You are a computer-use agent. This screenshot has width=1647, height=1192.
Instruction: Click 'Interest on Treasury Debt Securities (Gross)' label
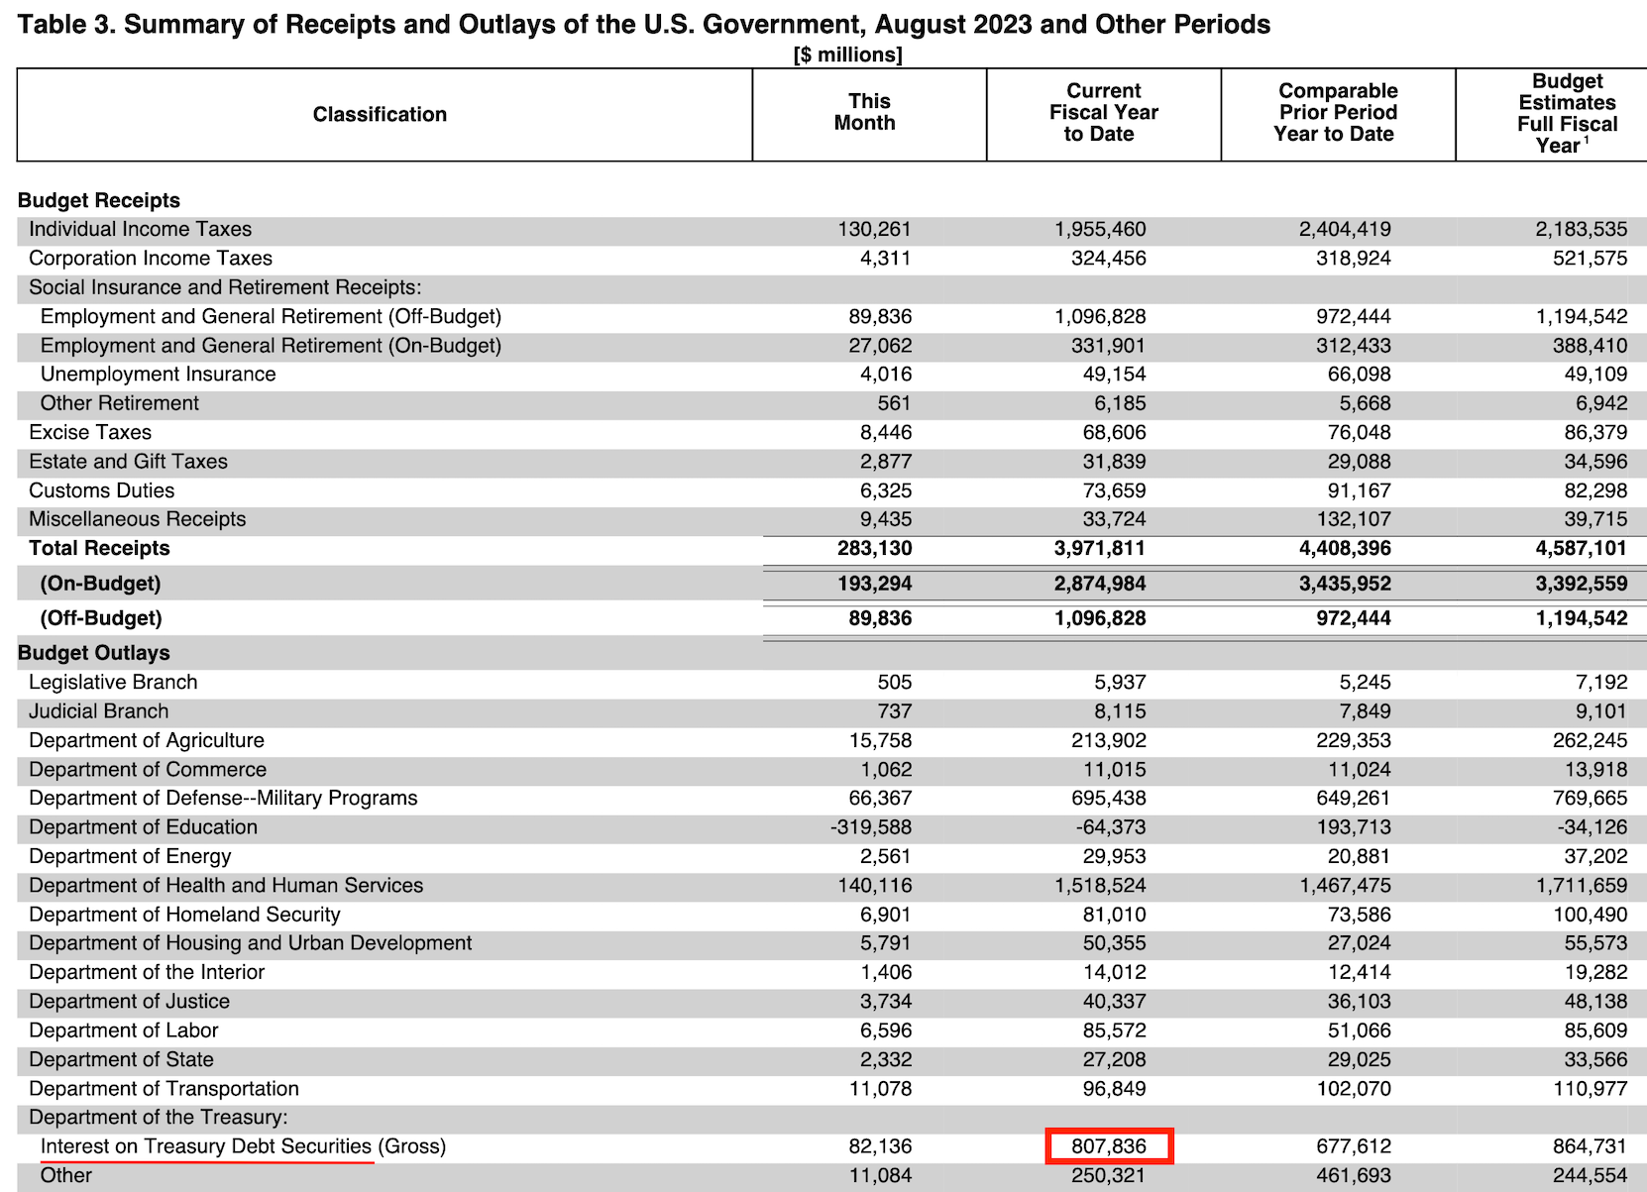click(243, 1146)
